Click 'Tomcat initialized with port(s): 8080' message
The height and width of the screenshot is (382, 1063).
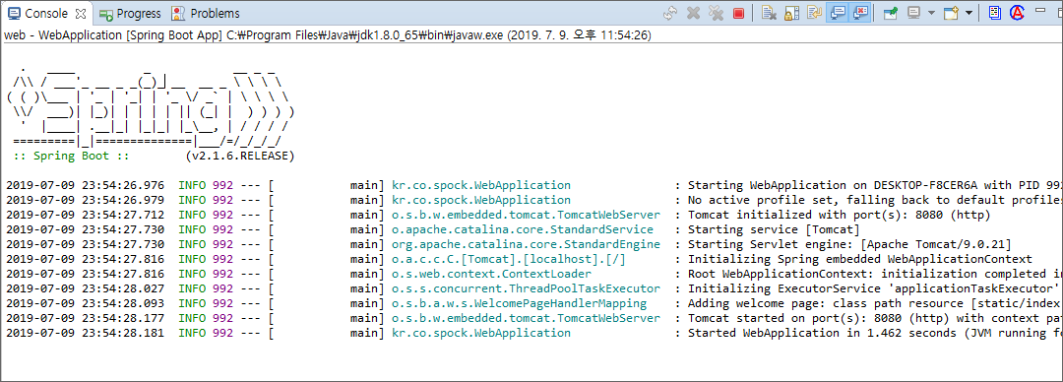coord(840,215)
